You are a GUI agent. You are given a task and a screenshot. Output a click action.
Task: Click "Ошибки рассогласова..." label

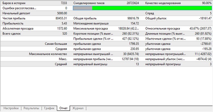tap(19, 8)
